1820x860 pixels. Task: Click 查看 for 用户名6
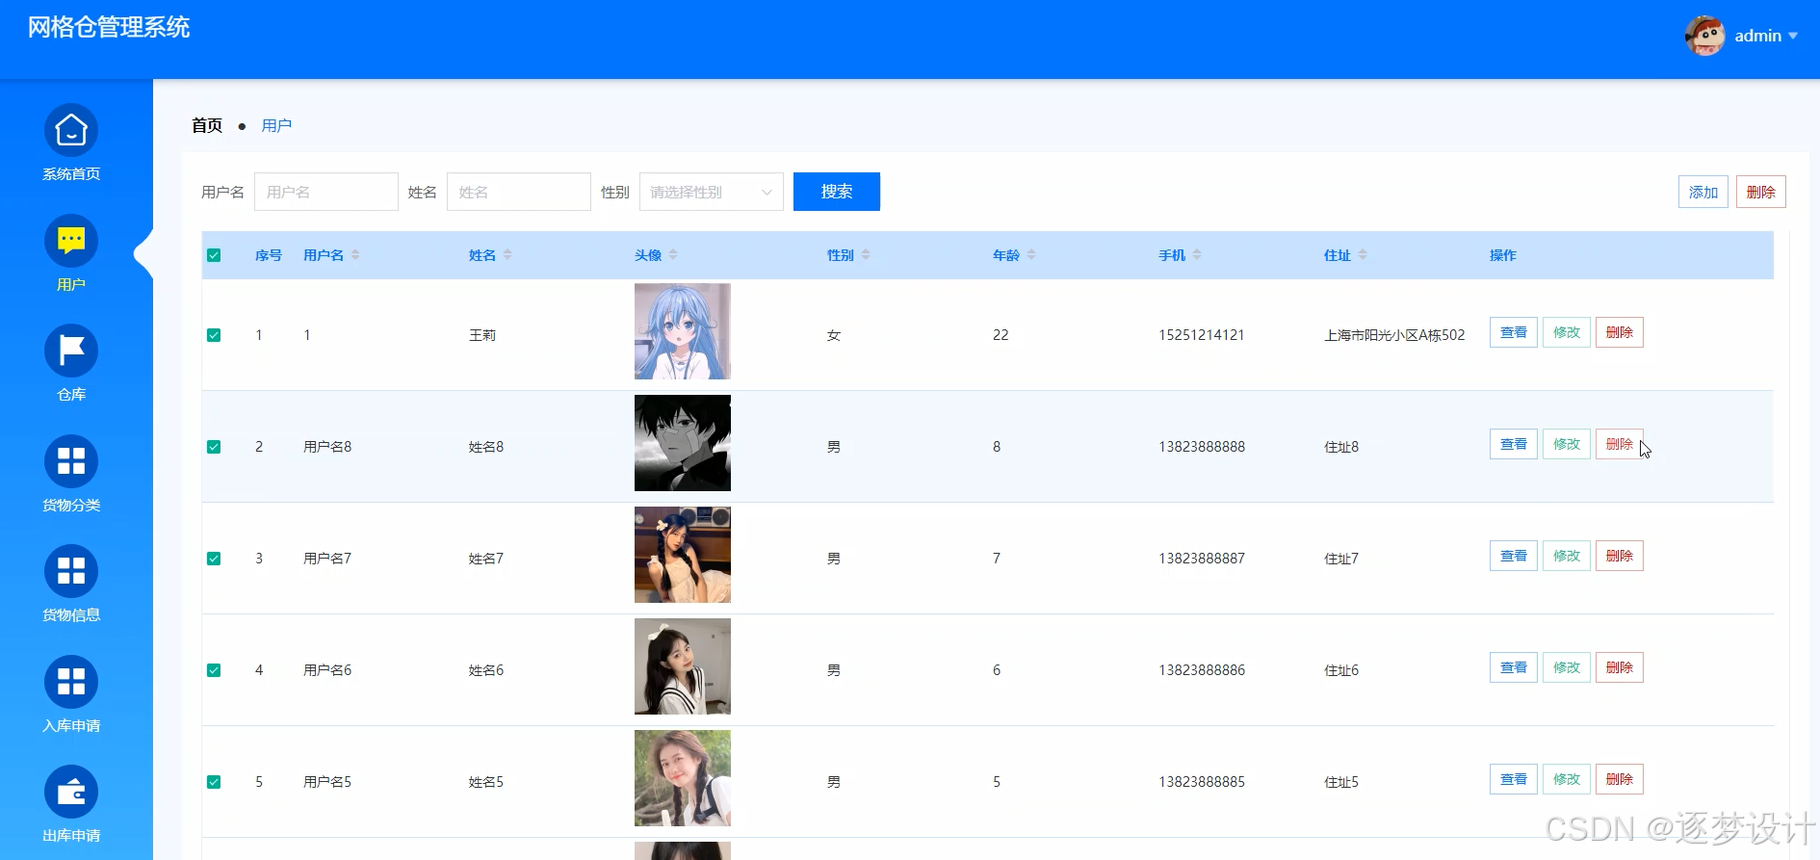click(x=1514, y=667)
